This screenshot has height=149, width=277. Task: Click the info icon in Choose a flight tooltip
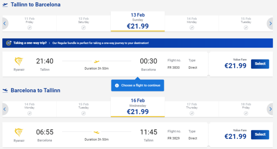pyautogui.click(x=117, y=85)
